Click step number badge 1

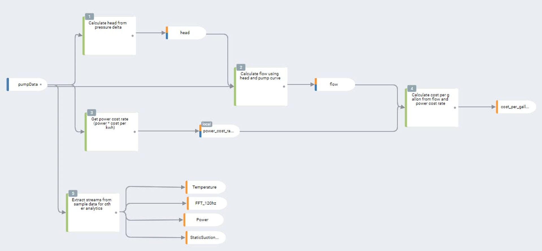click(90, 17)
